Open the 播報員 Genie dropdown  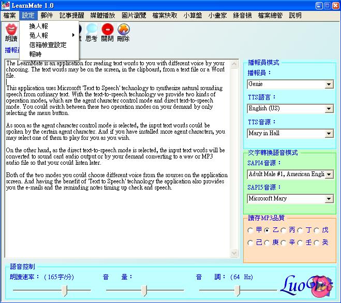pos(329,84)
